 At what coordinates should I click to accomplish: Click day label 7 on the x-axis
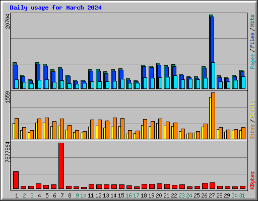coord(62,195)
